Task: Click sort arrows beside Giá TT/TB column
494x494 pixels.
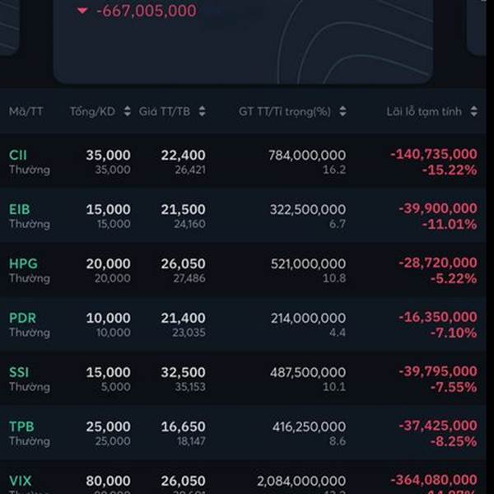Action: pos(202,112)
